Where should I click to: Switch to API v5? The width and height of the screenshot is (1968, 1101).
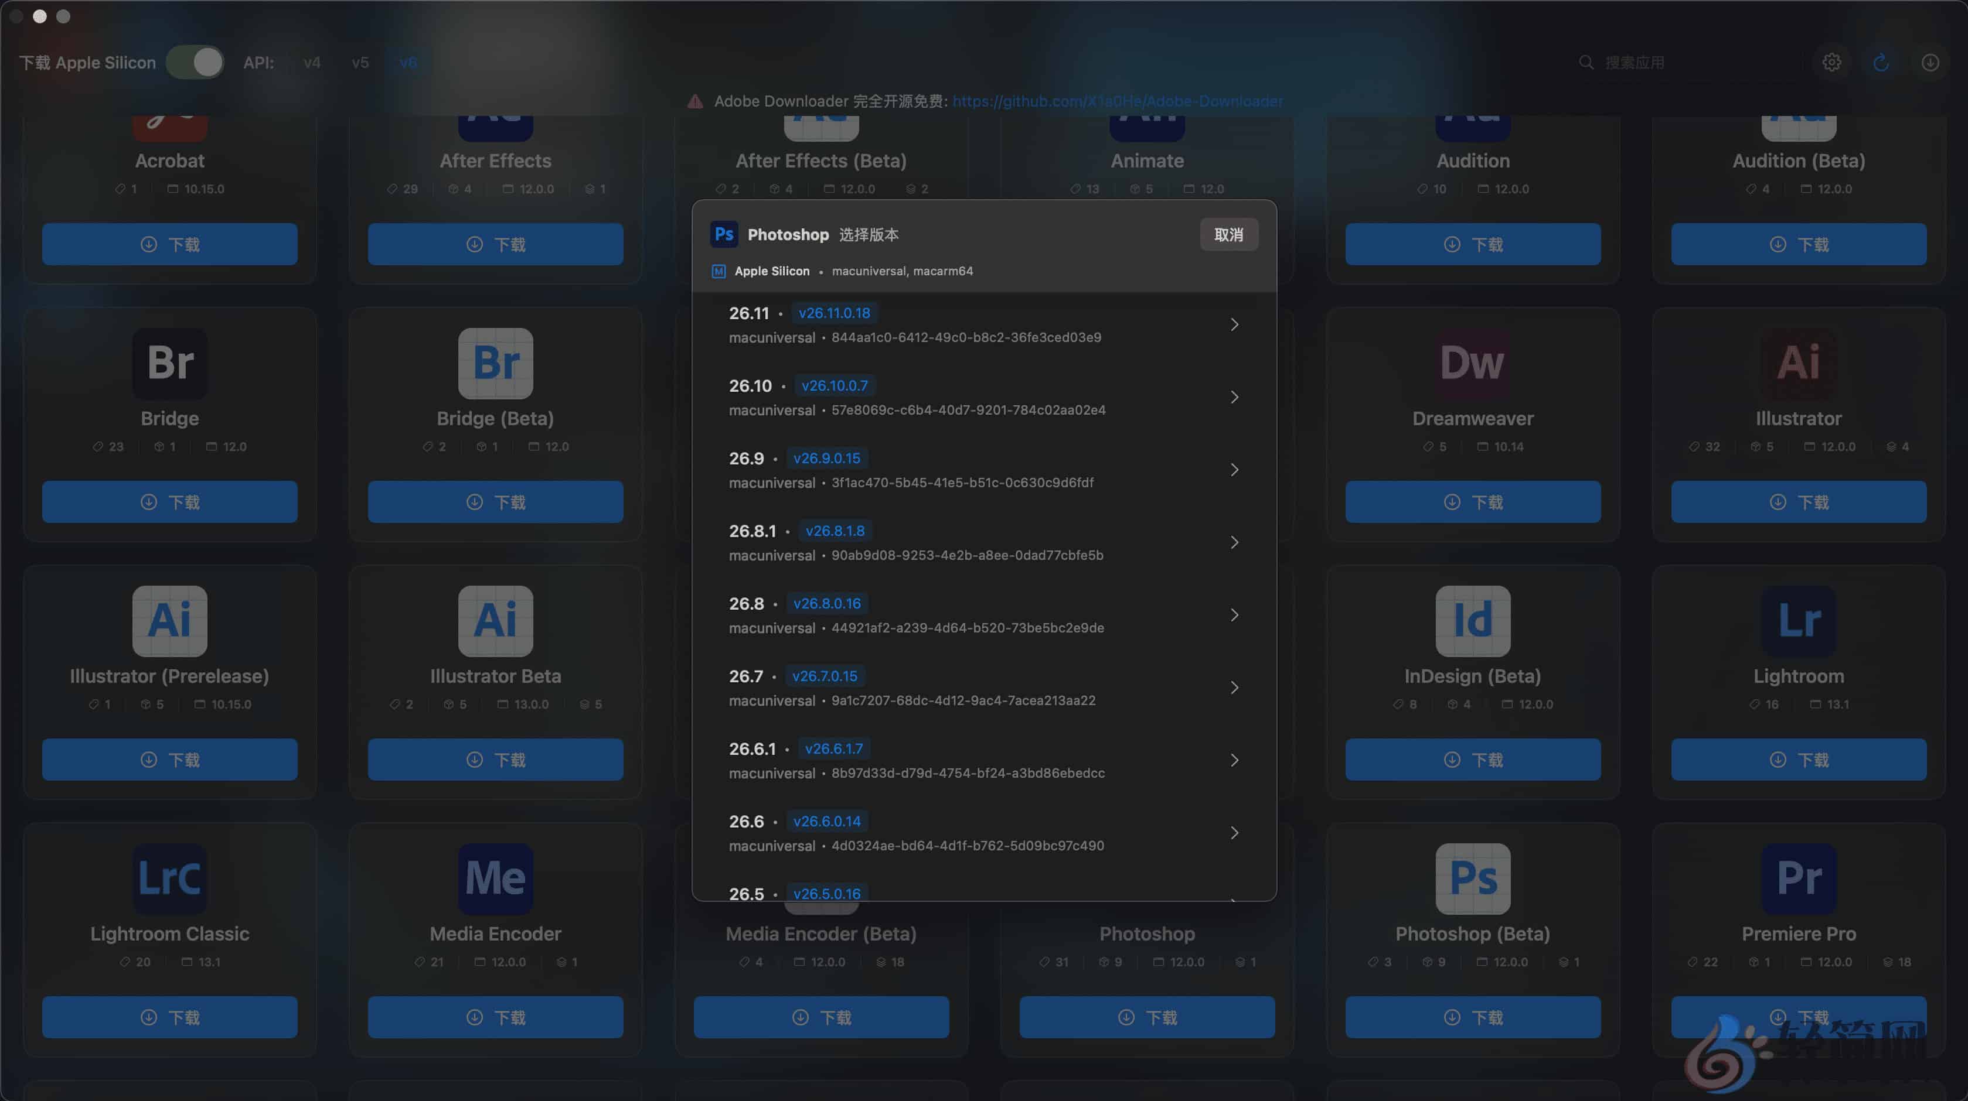pyautogui.click(x=360, y=62)
